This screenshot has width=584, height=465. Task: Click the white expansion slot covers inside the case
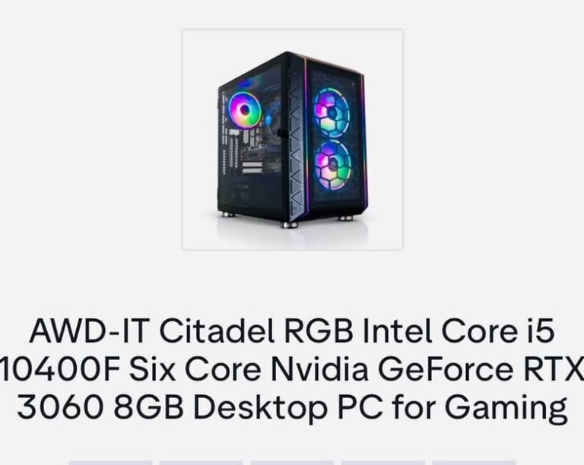coord(252,168)
